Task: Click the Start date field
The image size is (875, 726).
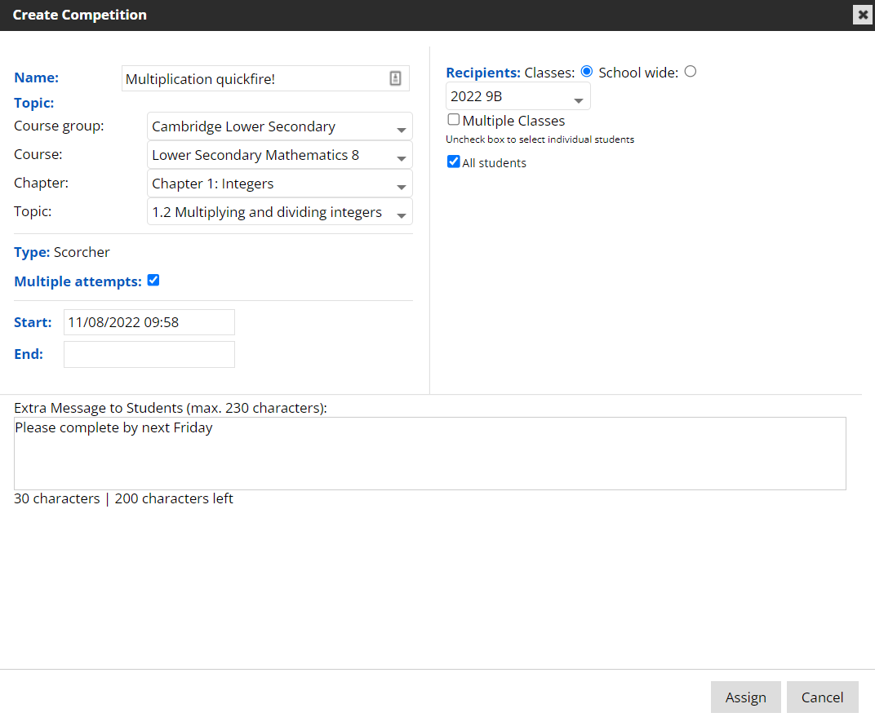Action: pos(149,322)
